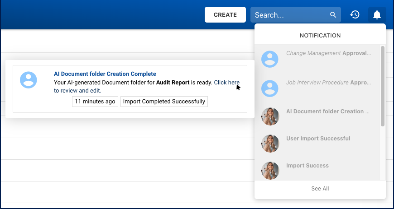Click avatar beside Change Management Approval notification
Screen dimensions: 394x209
pyautogui.click(x=270, y=59)
